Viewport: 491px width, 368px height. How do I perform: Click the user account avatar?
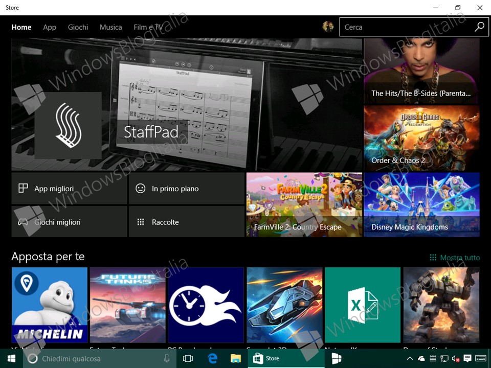coord(328,27)
